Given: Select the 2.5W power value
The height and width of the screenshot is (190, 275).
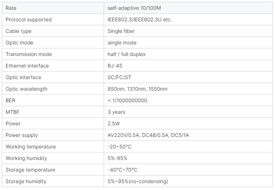Looking at the screenshot, I should point(114,124).
